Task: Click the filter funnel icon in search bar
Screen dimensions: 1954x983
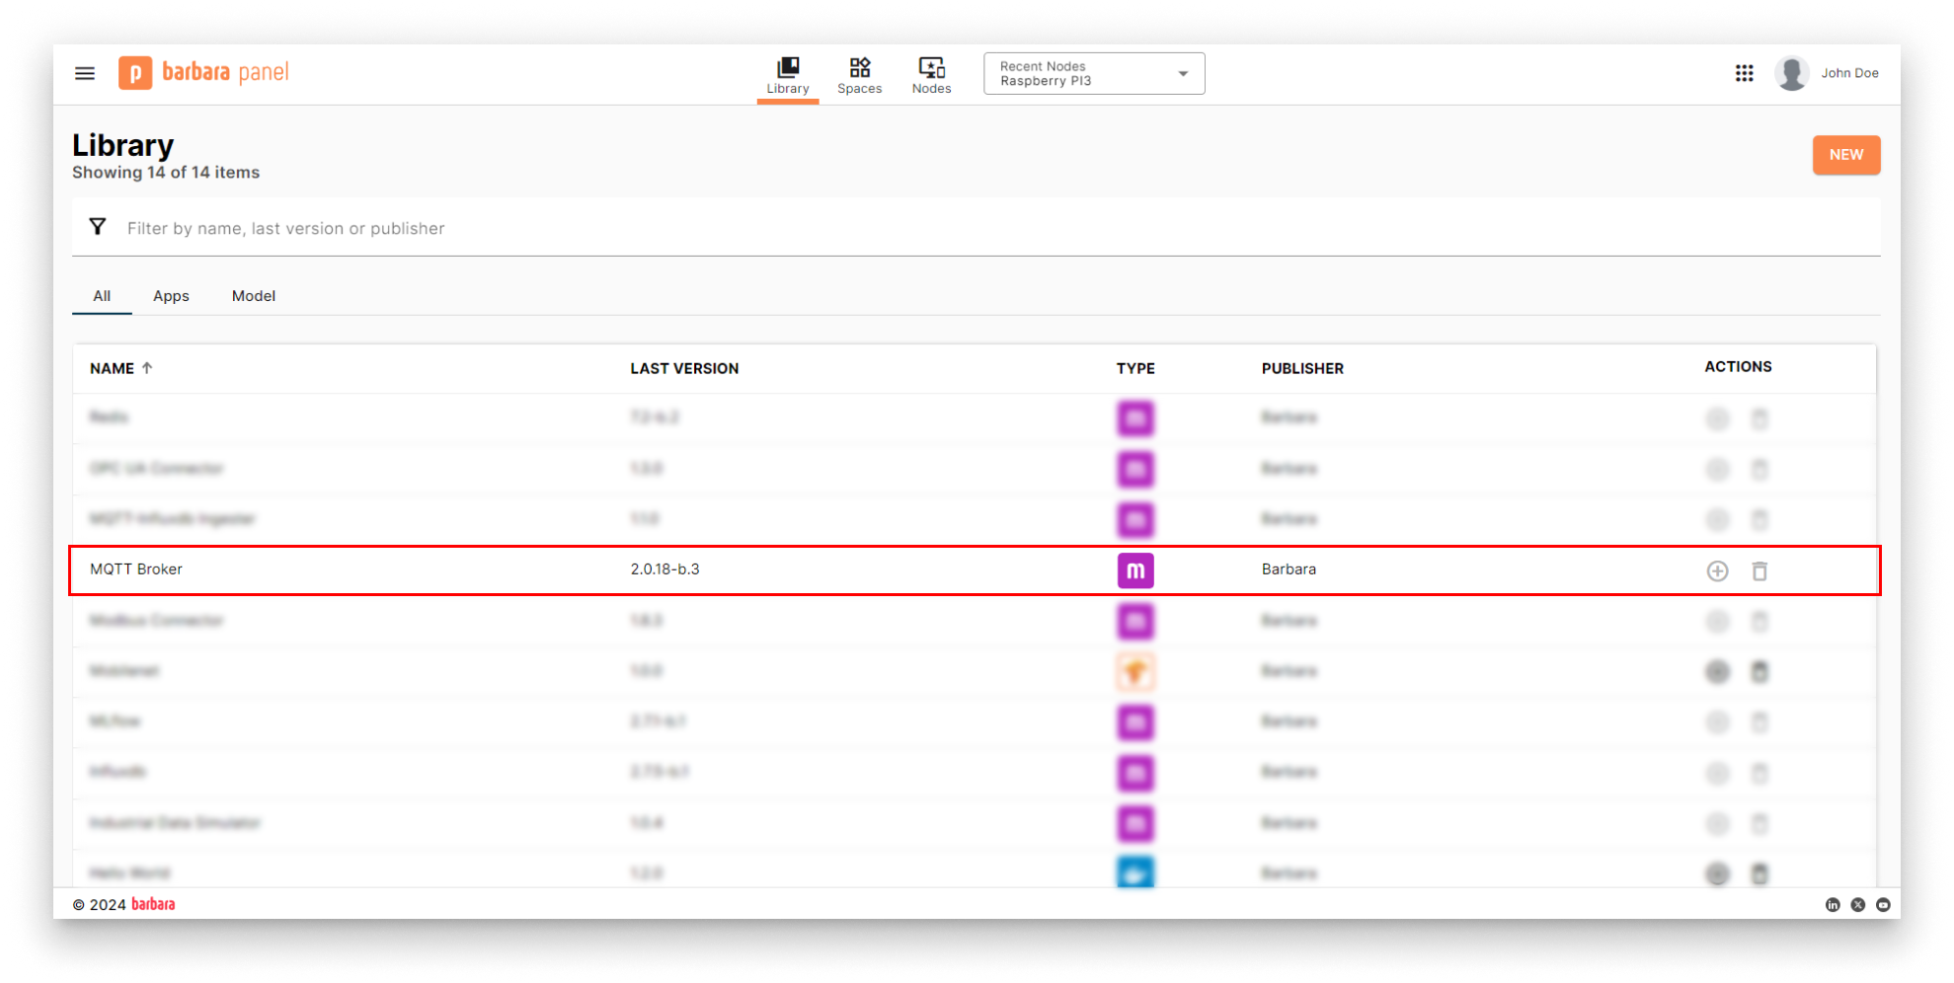Action: 97,226
